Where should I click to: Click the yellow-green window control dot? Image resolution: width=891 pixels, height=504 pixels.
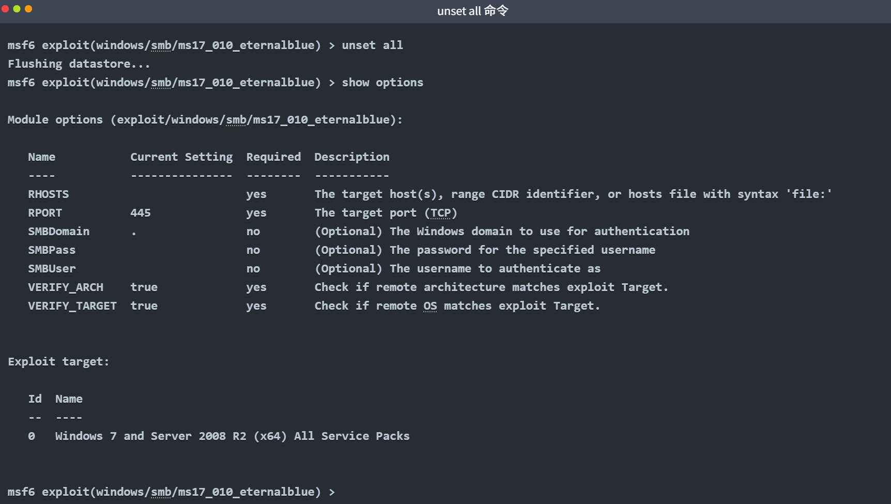(17, 9)
